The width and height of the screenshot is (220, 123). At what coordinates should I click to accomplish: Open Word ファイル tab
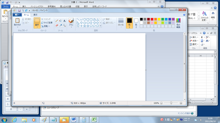click(x=6, y=6)
